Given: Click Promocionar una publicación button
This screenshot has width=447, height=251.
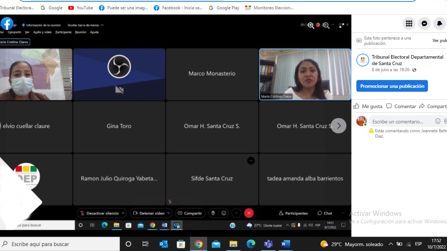Looking at the screenshot, I should click(392, 86).
